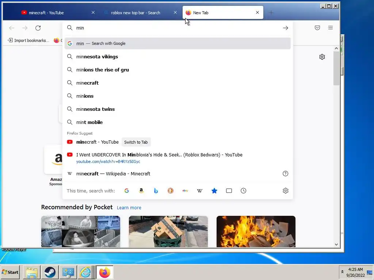374x280 pixels.
Task: Select the New Tab tab
Action: [223, 13]
